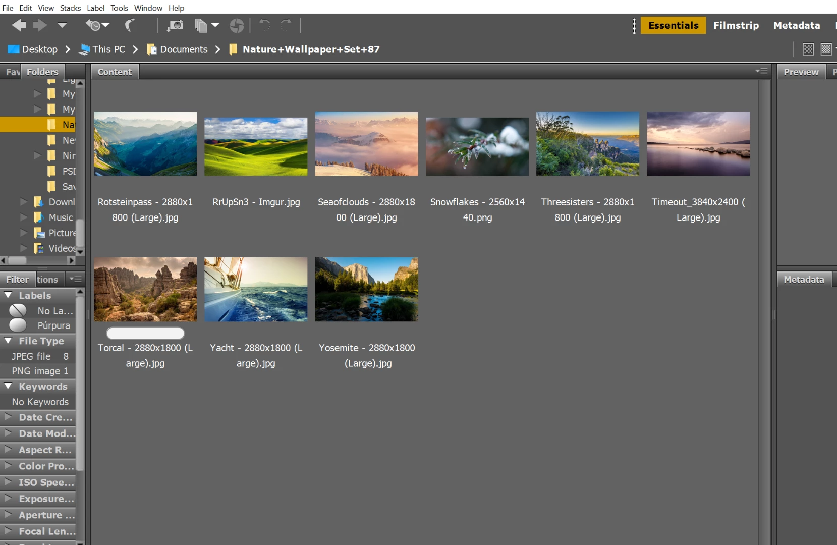Screen dimensions: 837x545
Task: Switch to the Filmstrip workspace
Action: 736,25
